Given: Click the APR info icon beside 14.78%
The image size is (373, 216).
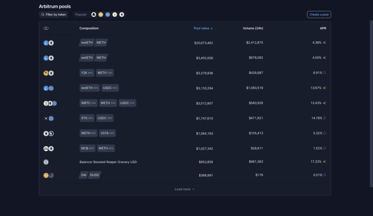Looking at the screenshot, I should pos(324,118).
